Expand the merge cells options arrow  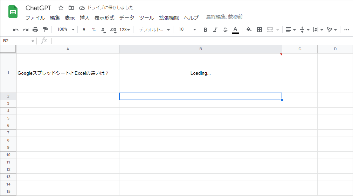coord(278,30)
